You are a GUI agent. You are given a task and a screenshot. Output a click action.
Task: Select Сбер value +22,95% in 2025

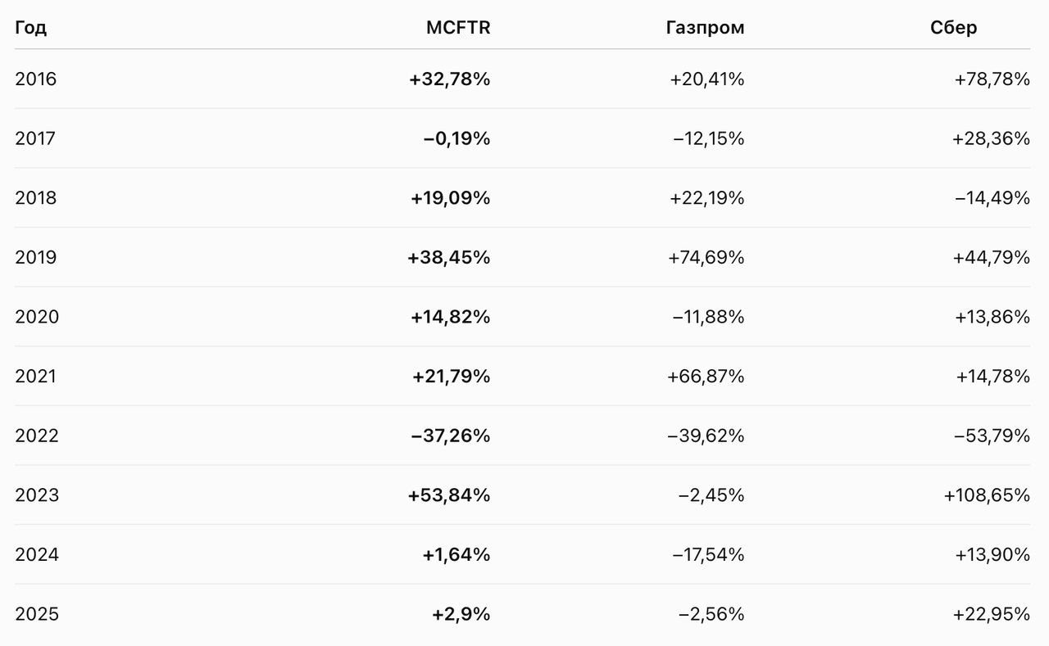[x=992, y=614]
